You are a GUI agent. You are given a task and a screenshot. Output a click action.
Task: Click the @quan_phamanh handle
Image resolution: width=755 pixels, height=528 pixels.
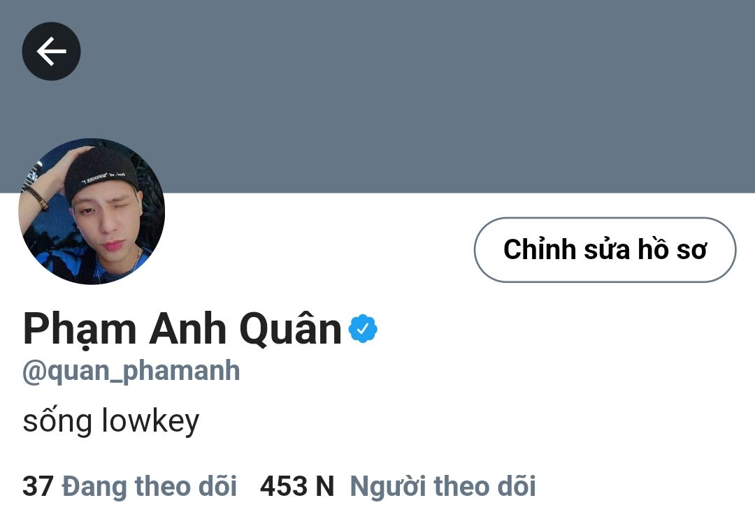(x=131, y=372)
